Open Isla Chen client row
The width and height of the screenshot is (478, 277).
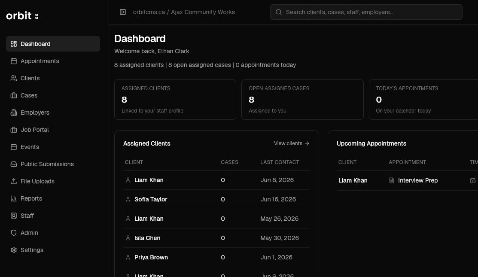(x=216, y=238)
